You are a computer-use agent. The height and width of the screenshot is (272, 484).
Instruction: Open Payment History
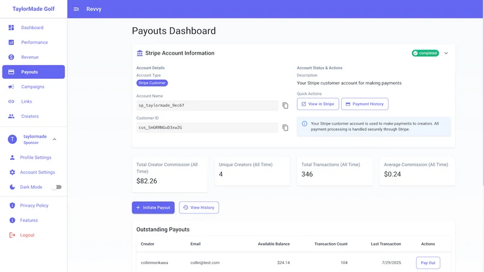pyautogui.click(x=365, y=104)
